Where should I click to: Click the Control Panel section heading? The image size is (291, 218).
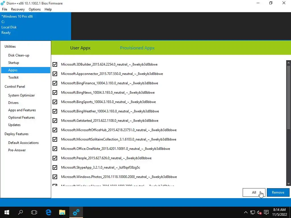pyautogui.click(x=15, y=87)
